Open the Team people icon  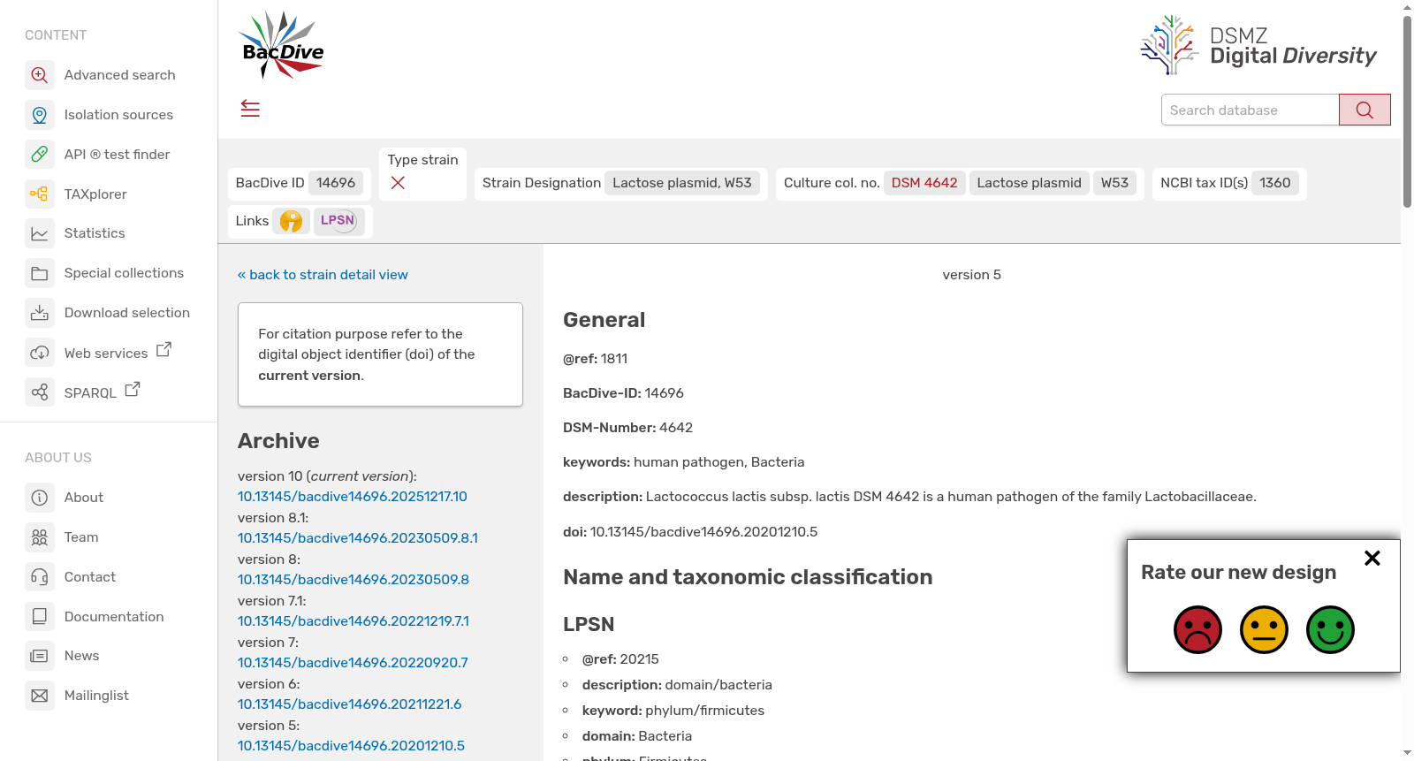pos(40,537)
